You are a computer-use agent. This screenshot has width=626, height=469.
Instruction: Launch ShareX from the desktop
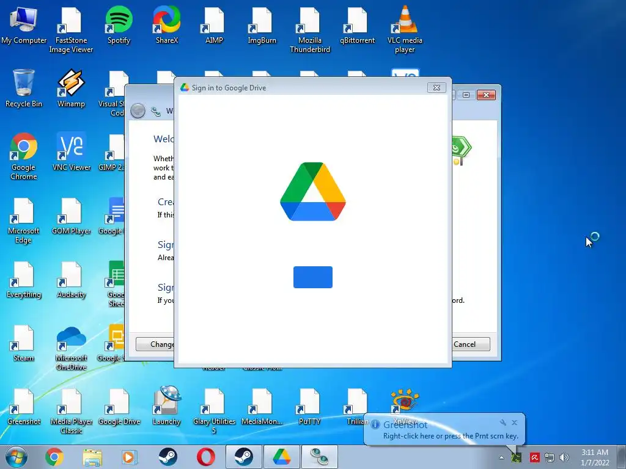166,26
